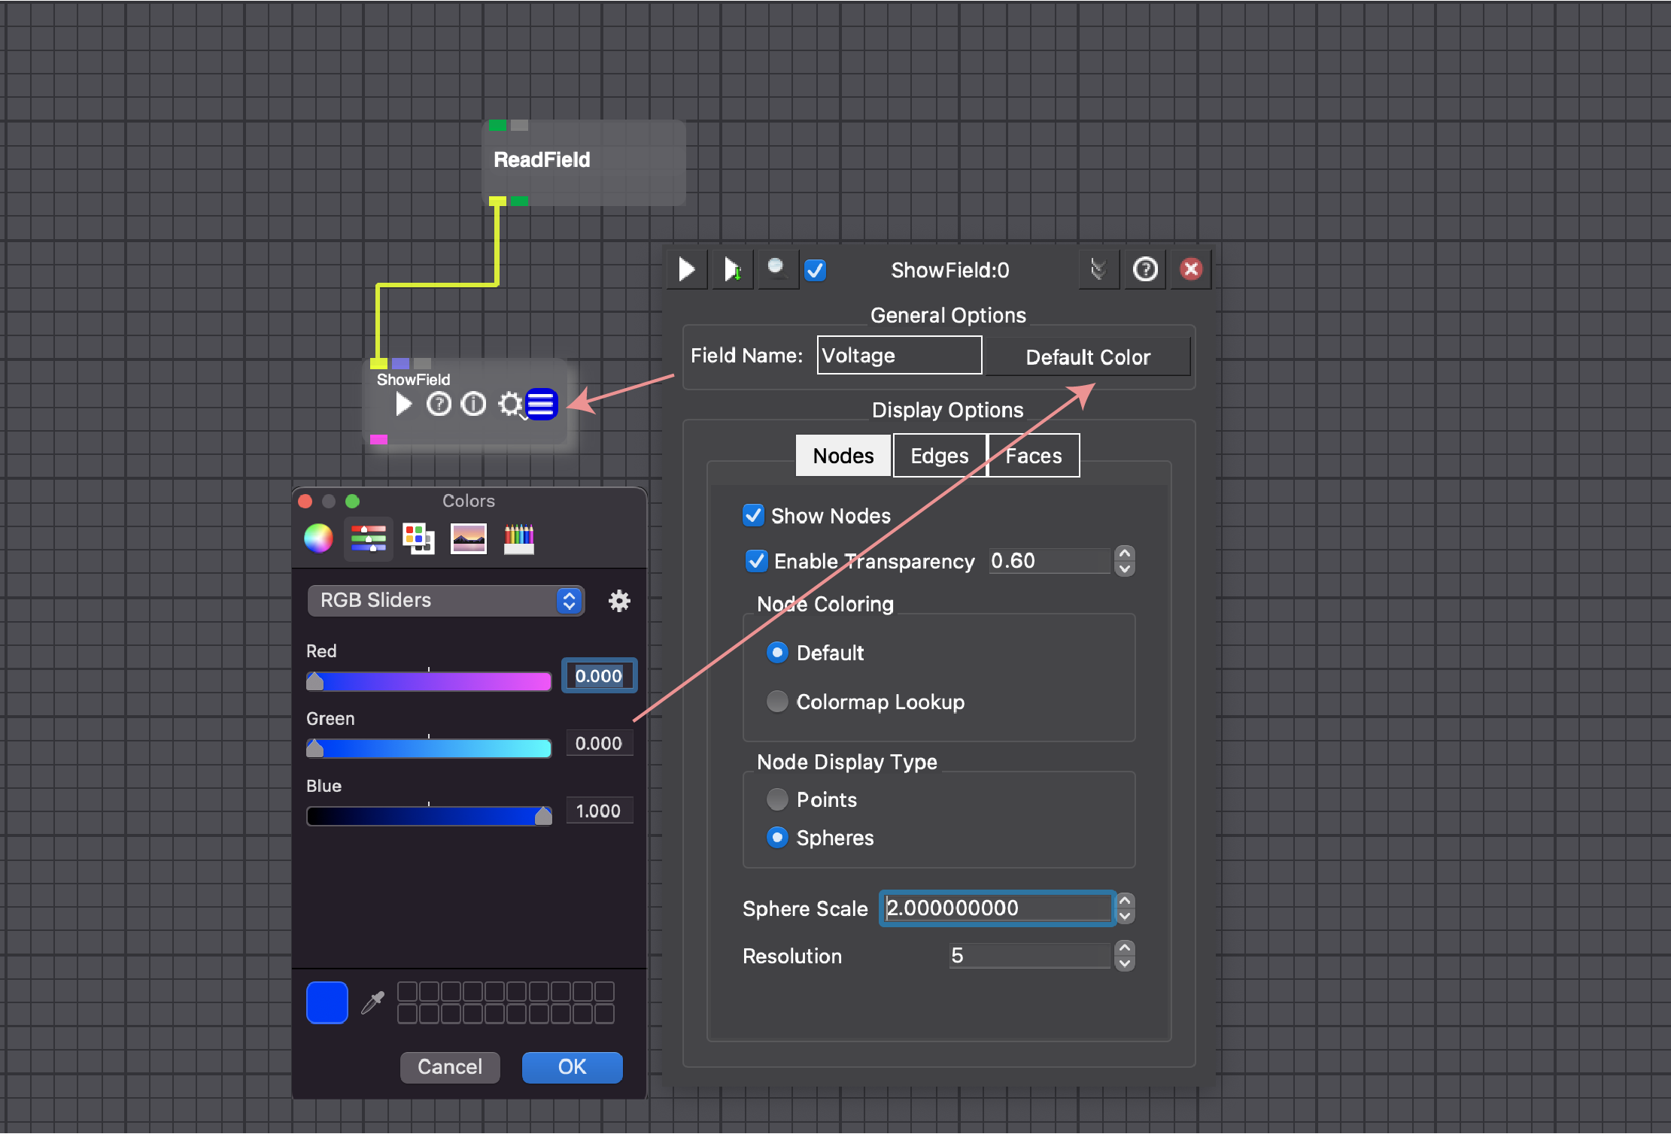
Task: Click the transparency value field showing 0.60
Action: (1050, 561)
